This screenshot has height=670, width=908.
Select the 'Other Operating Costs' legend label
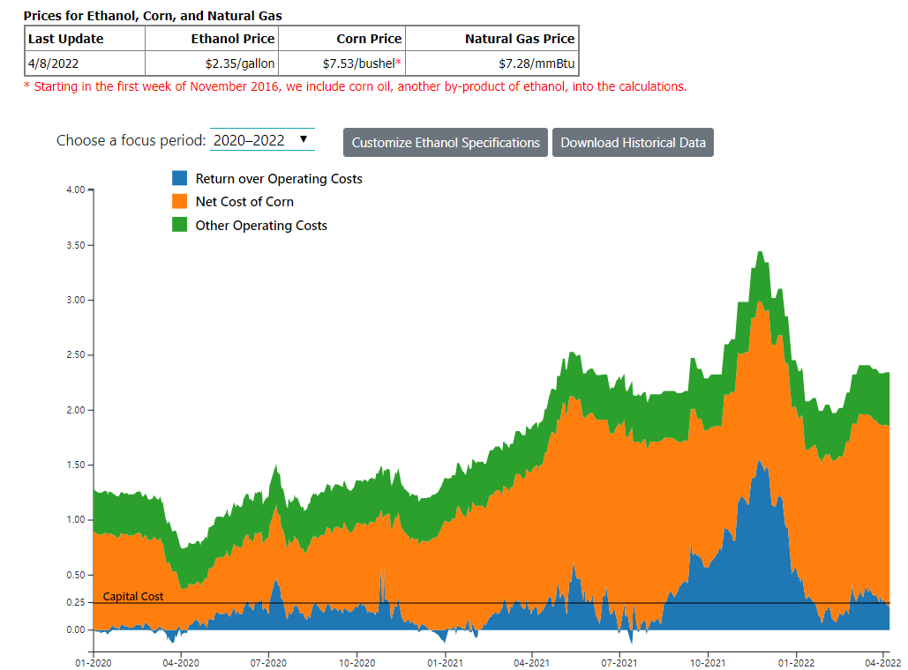[261, 226]
